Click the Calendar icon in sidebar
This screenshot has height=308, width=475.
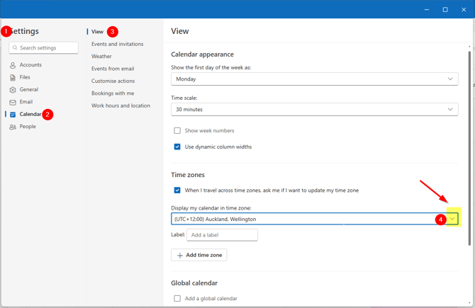13,115
